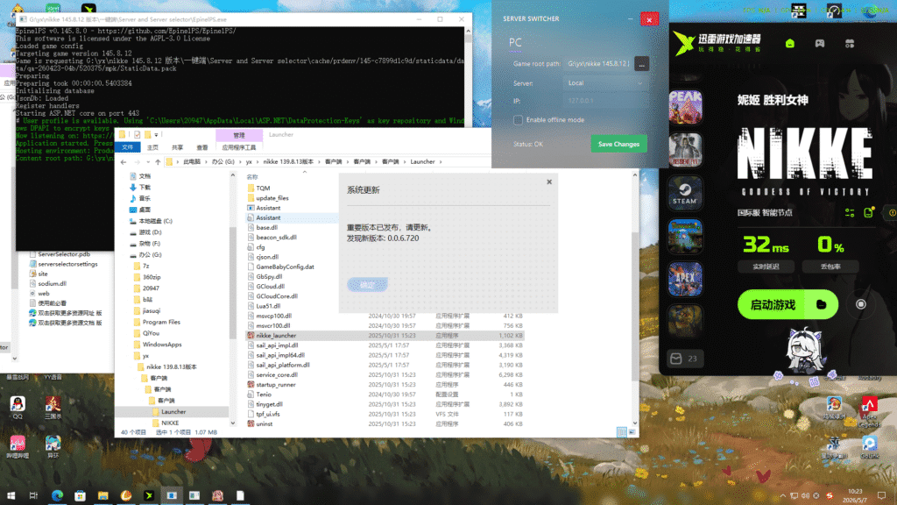Open node settings sliders icon beside 智能节点
This screenshot has width=897, height=505.
(850, 212)
